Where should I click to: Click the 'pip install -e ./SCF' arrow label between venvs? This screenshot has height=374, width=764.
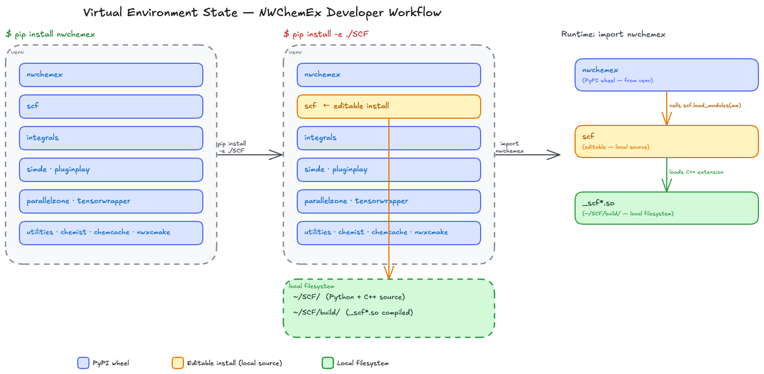[x=232, y=147]
